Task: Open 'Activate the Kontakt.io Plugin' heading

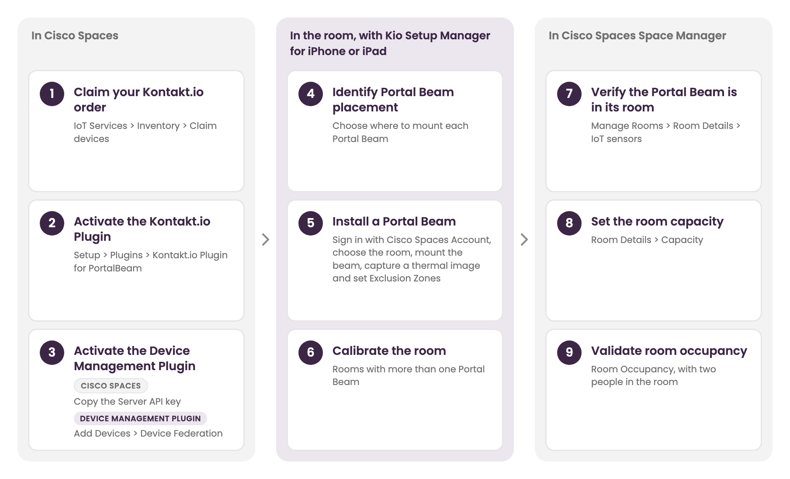Action: click(x=142, y=229)
